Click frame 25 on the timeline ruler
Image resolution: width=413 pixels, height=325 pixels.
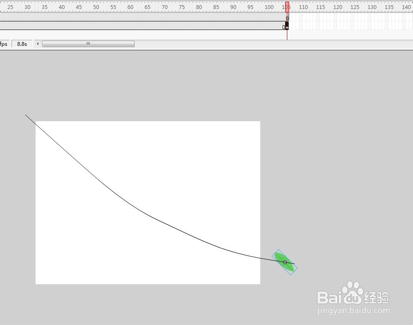[10, 7]
